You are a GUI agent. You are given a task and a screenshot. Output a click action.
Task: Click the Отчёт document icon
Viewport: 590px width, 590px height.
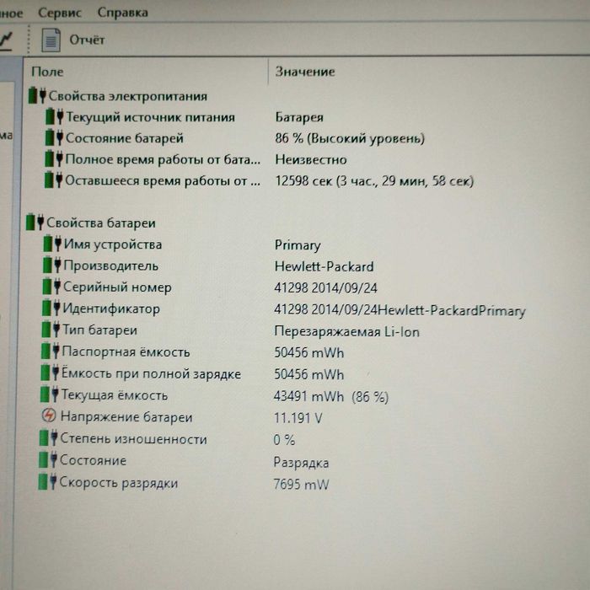pos(51,40)
